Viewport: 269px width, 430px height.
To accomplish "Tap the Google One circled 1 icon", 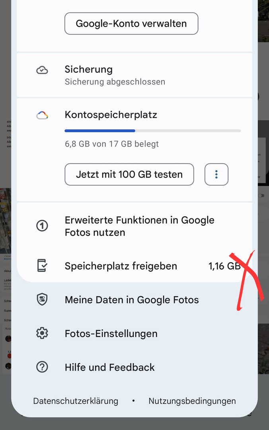I will [x=42, y=226].
